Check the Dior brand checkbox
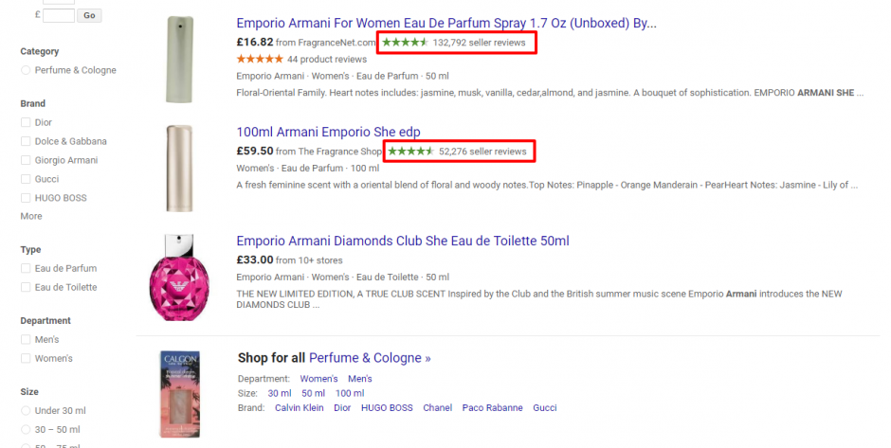Image resolution: width=891 pixels, height=448 pixels. pyautogui.click(x=26, y=122)
